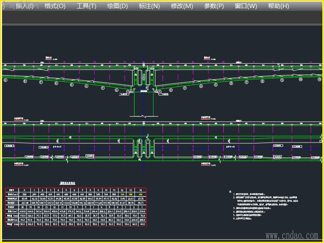Click the central pier in upper elevation view
Screen dimensions: 324x243
[x=144, y=77]
